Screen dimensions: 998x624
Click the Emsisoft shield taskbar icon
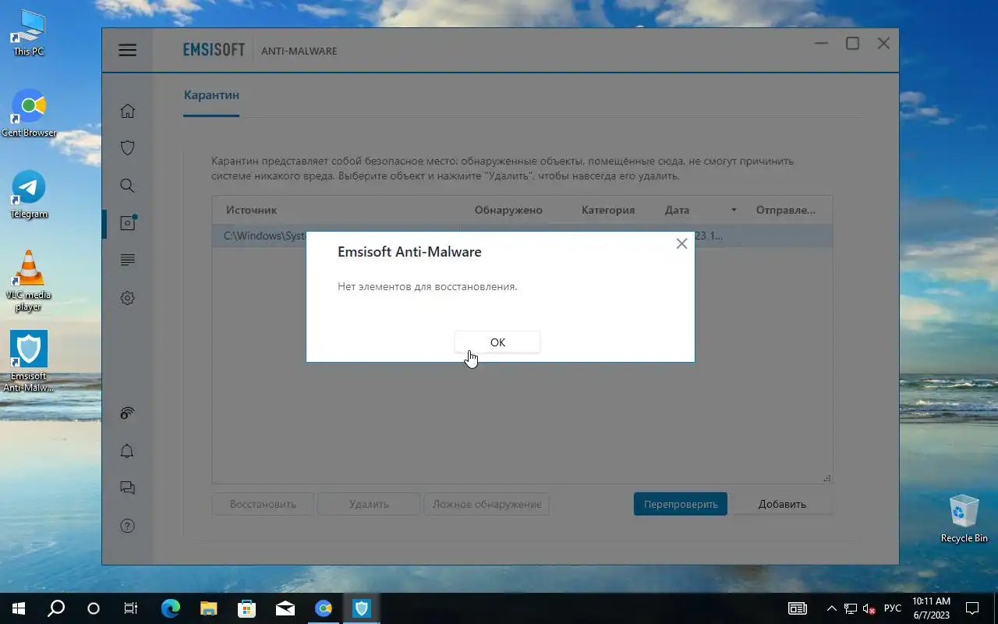362,608
